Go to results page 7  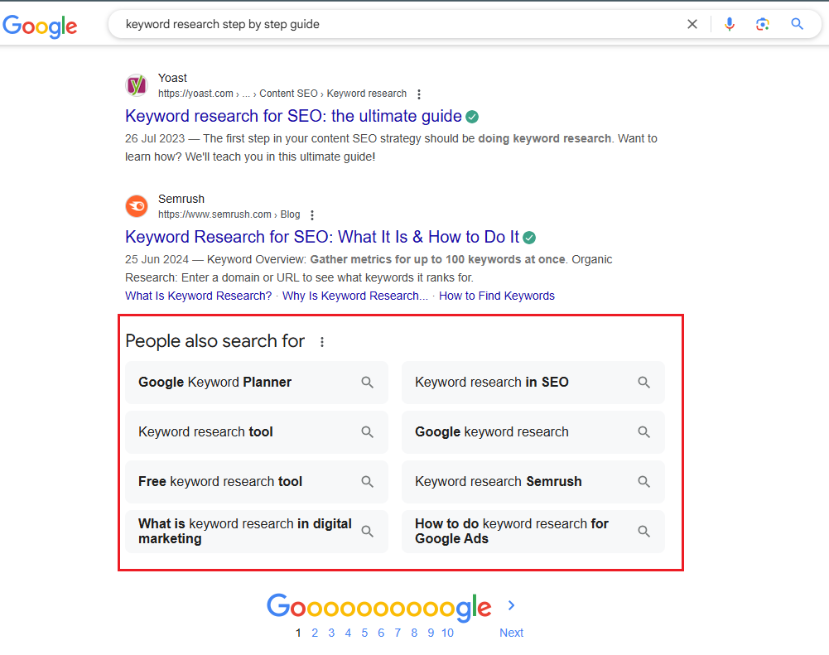click(x=398, y=633)
